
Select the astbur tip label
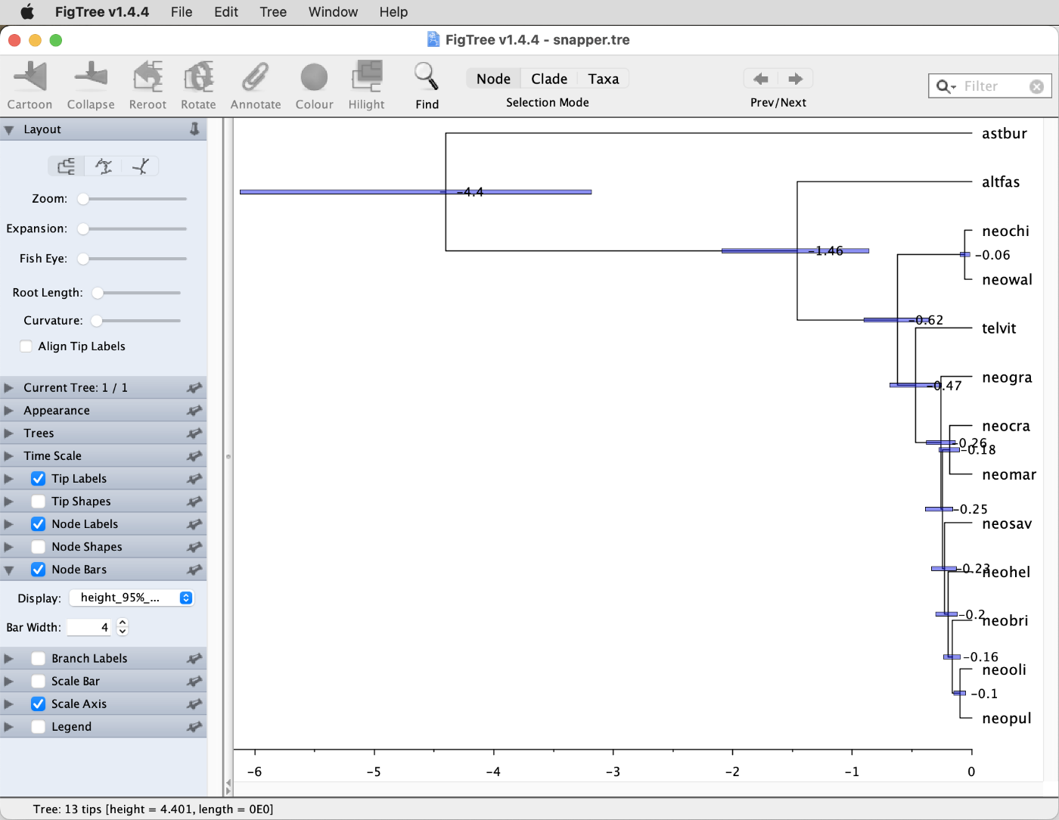[1005, 134]
